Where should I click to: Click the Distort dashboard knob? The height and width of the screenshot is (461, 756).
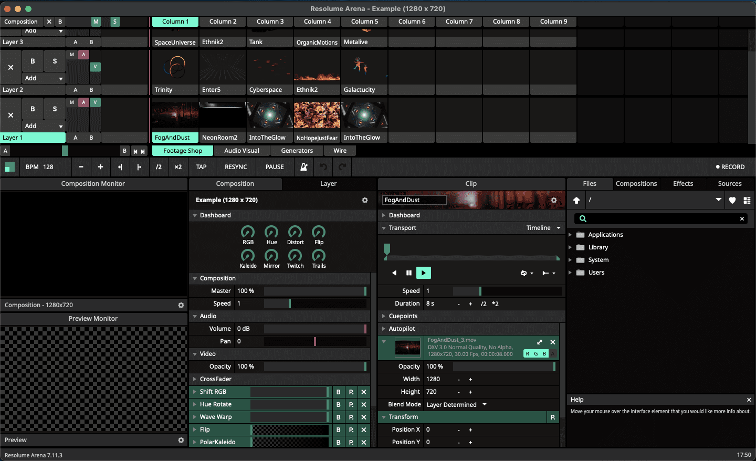[x=295, y=232]
